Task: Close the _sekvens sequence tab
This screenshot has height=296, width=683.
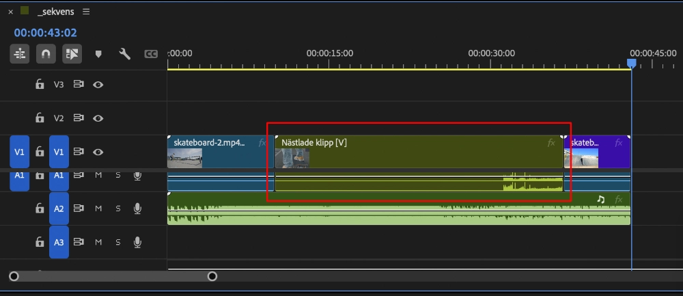Action: [11, 12]
